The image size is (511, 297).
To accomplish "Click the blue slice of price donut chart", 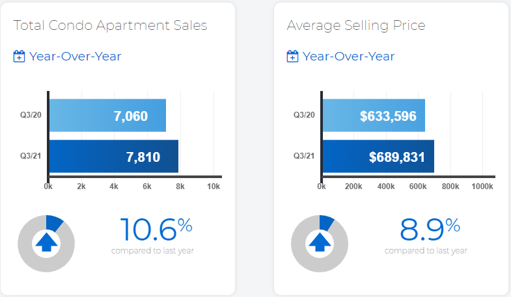I will [326, 222].
